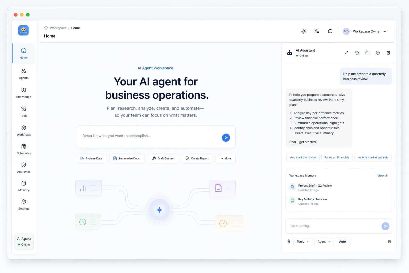The width and height of the screenshot is (409, 273).
Task: Click the Create Report quick action
Action: click(x=197, y=158)
